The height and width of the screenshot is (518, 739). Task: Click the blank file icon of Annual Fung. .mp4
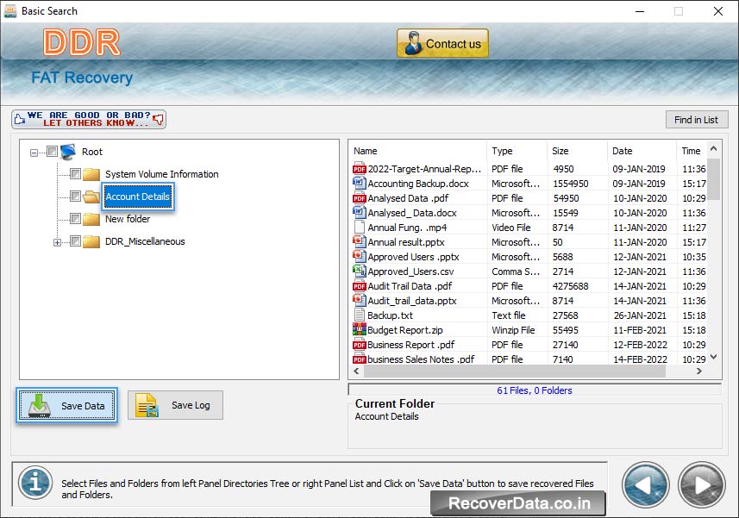click(359, 227)
